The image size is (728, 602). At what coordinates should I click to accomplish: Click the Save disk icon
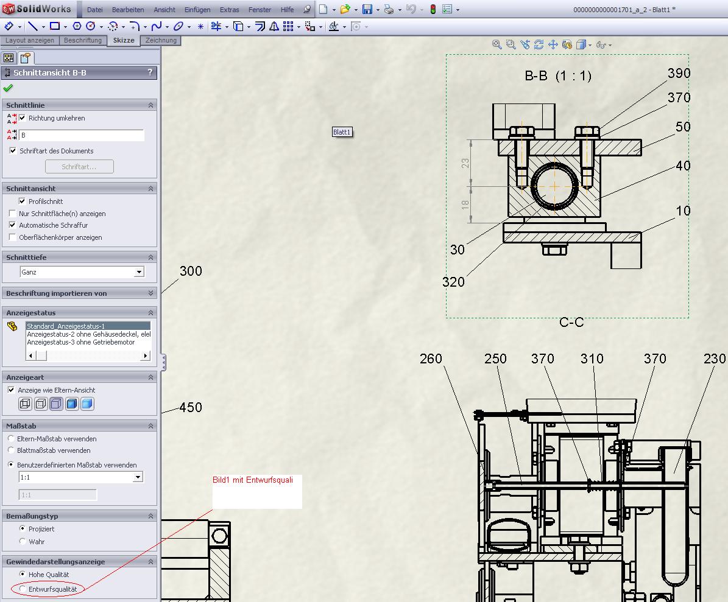tap(367, 10)
